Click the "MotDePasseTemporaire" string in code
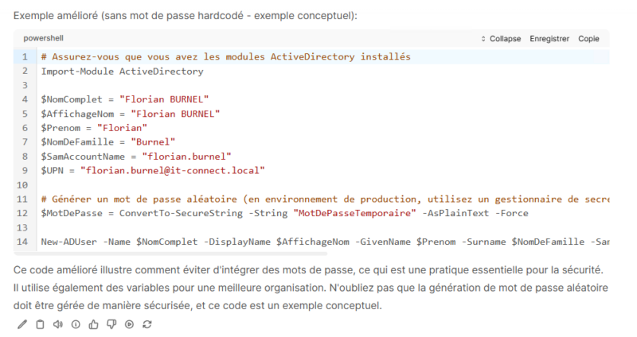The image size is (637, 337). click(356, 213)
